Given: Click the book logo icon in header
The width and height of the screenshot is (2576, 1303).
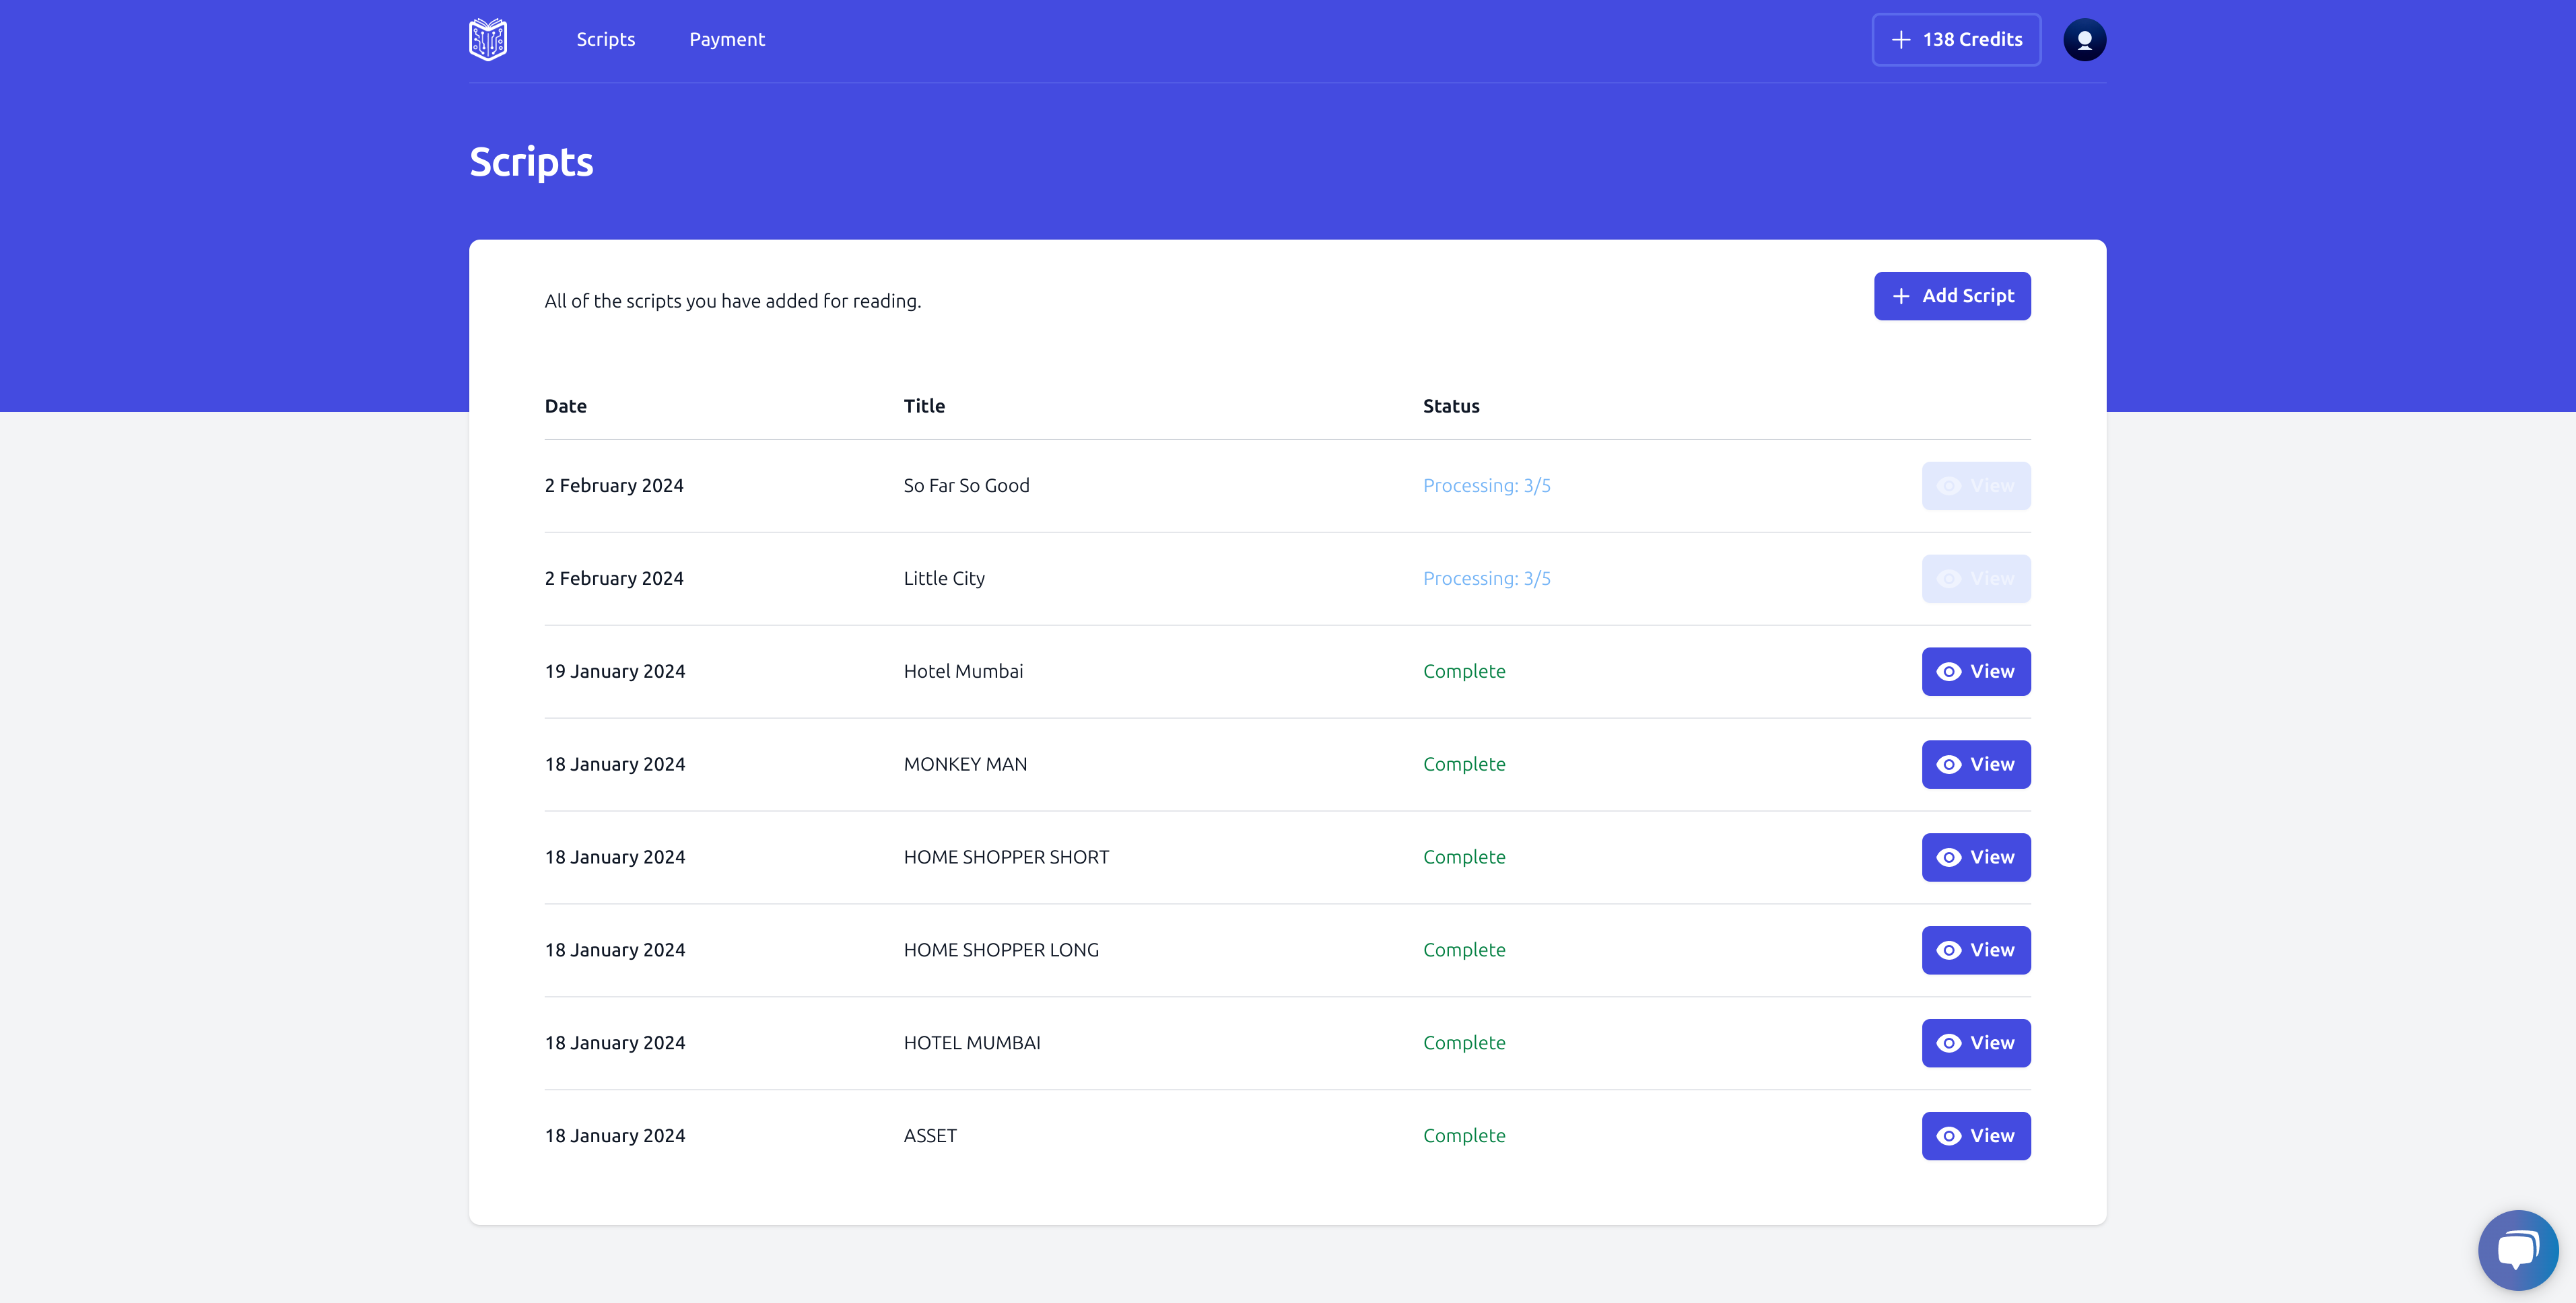Looking at the screenshot, I should click(488, 40).
